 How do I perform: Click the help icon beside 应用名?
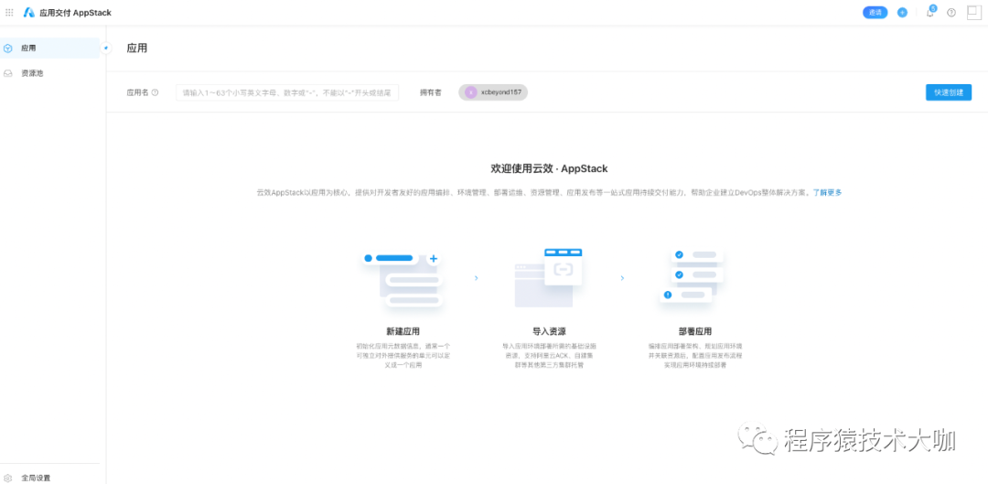[155, 92]
